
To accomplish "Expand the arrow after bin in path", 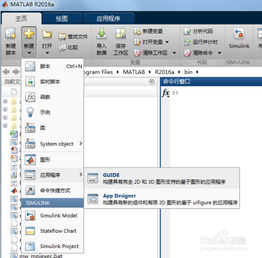I will click(x=198, y=72).
